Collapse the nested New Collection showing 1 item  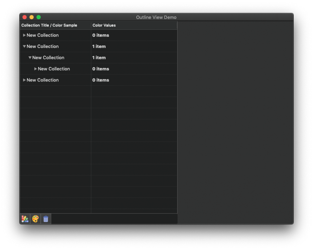30,57
